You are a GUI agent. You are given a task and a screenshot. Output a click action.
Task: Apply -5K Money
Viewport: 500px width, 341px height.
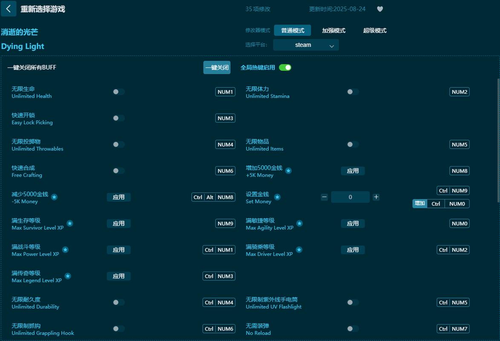click(119, 197)
